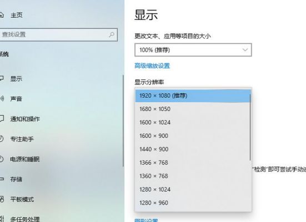Open 通知和操作 settings
This screenshot has width=306, height=222.
[x=25, y=119]
